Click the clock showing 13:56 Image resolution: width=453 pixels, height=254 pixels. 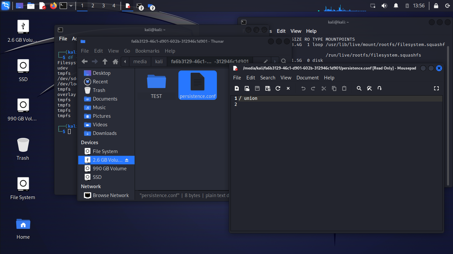pos(419,6)
